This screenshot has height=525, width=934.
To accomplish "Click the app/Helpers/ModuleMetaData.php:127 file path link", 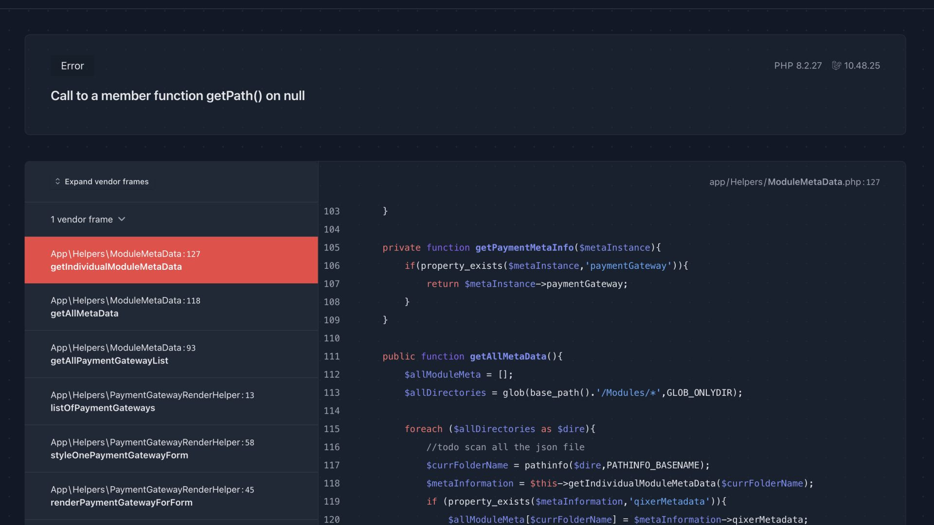I will point(794,182).
